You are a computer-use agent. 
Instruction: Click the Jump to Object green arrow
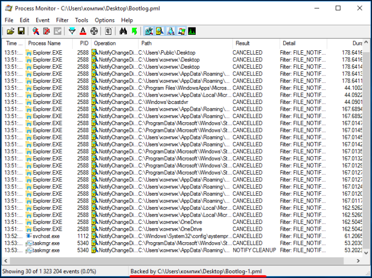pyautogui.click(x=134, y=31)
